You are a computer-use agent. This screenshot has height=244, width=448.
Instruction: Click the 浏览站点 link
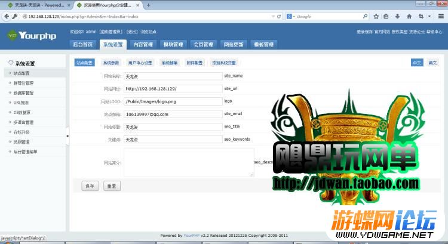(148, 32)
